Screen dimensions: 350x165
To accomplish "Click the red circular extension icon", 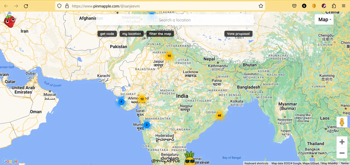I will pos(324,6).
